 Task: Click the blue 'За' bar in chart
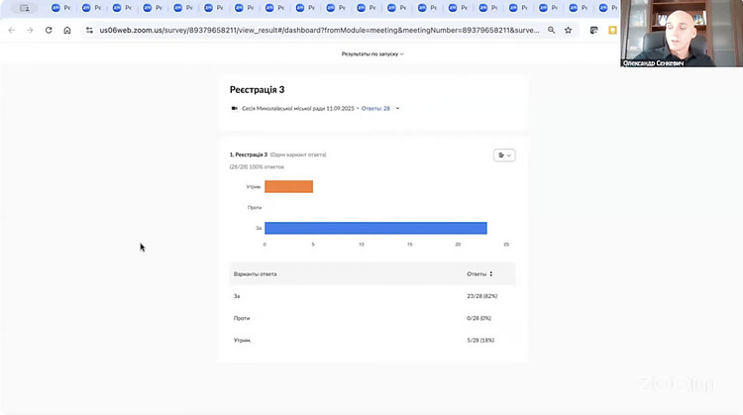[x=374, y=228]
